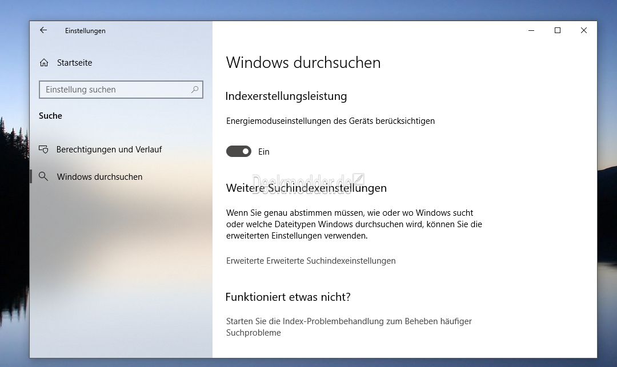The image size is (617, 367).
Task: Click the Weitere Suchindexeinstellungen heading
Action: [x=306, y=188]
